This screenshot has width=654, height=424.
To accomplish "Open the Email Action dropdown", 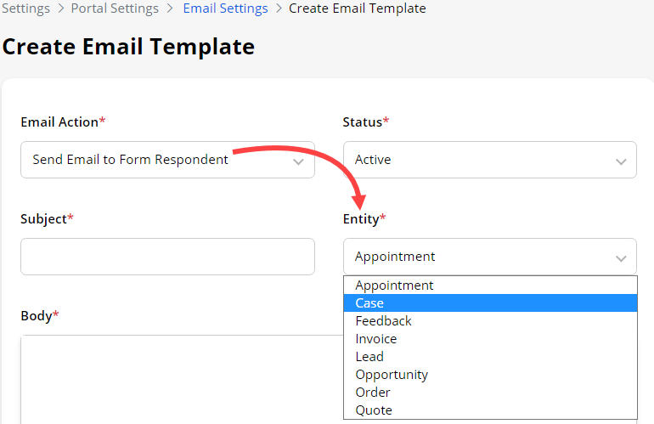I will (167, 160).
